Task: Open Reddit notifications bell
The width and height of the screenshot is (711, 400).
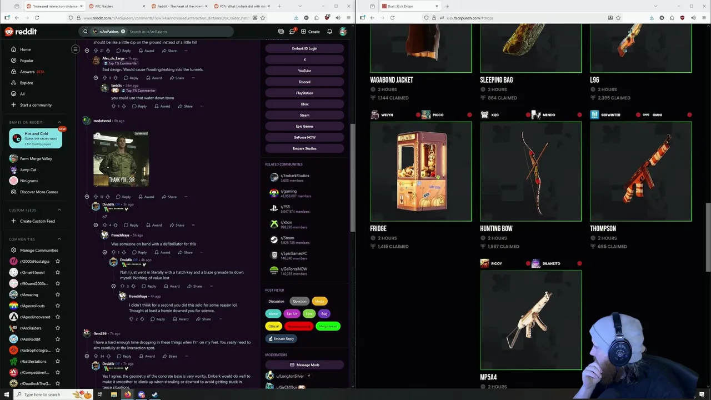Action: tap(329, 32)
